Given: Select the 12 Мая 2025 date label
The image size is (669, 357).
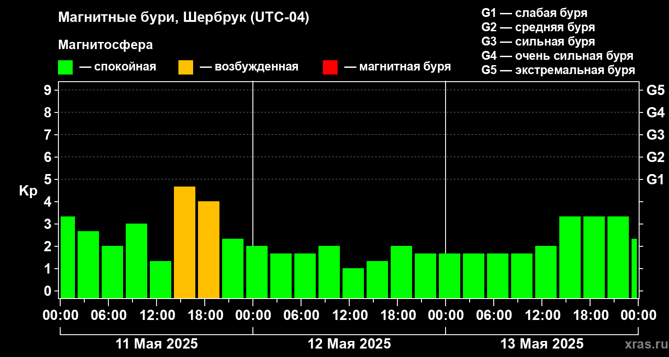Looking at the screenshot, I should coord(349,344).
